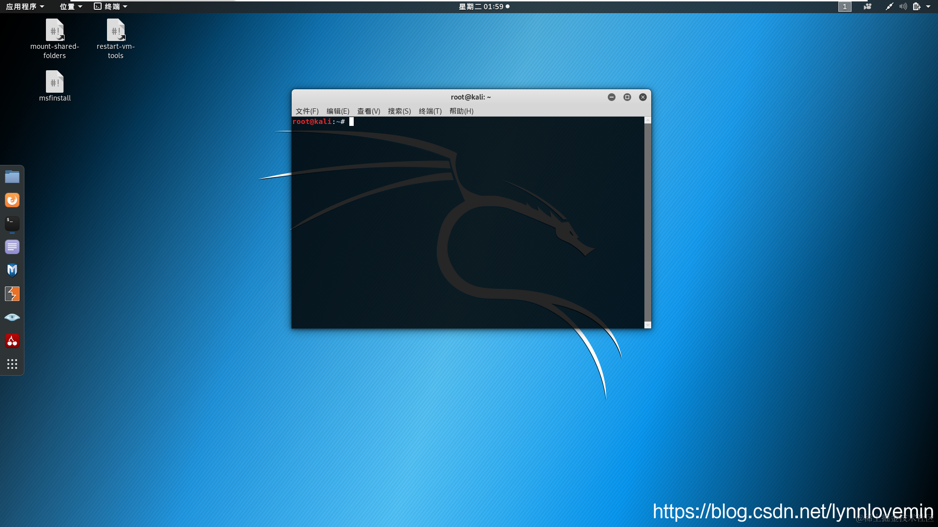Open the 帮助(H) help menu
938x527 pixels.
[461, 111]
